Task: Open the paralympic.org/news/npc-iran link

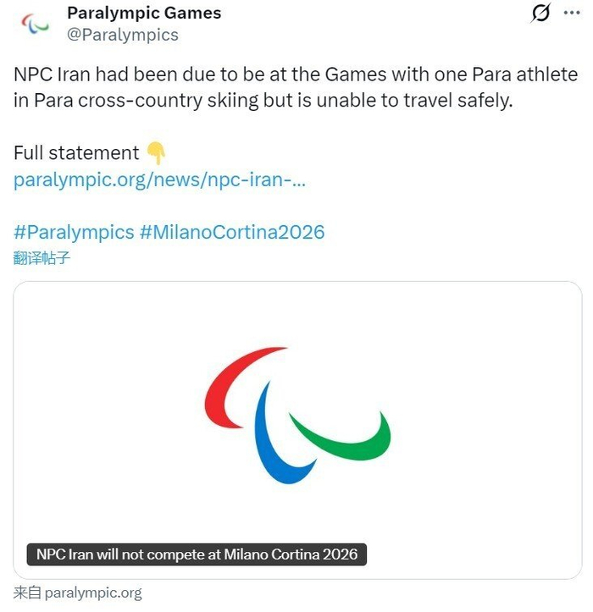Action: 159,180
